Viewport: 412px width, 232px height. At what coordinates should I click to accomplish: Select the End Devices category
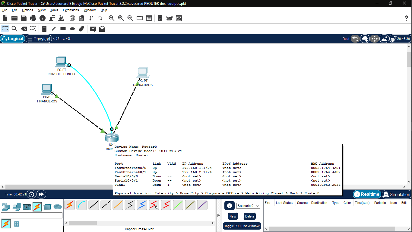tap(17, 207)
